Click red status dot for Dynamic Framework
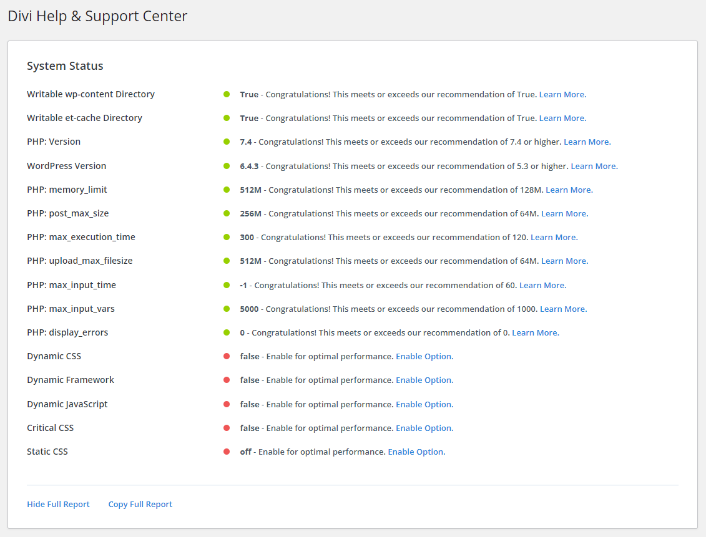 (227, 380)
